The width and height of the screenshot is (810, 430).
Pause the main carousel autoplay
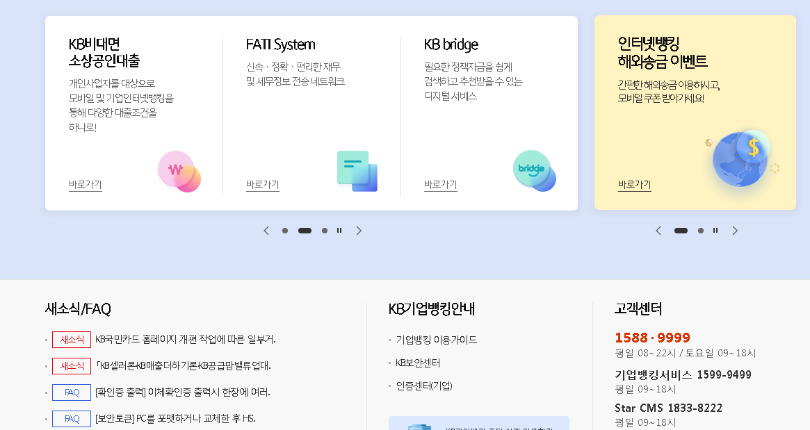(339, 231)
